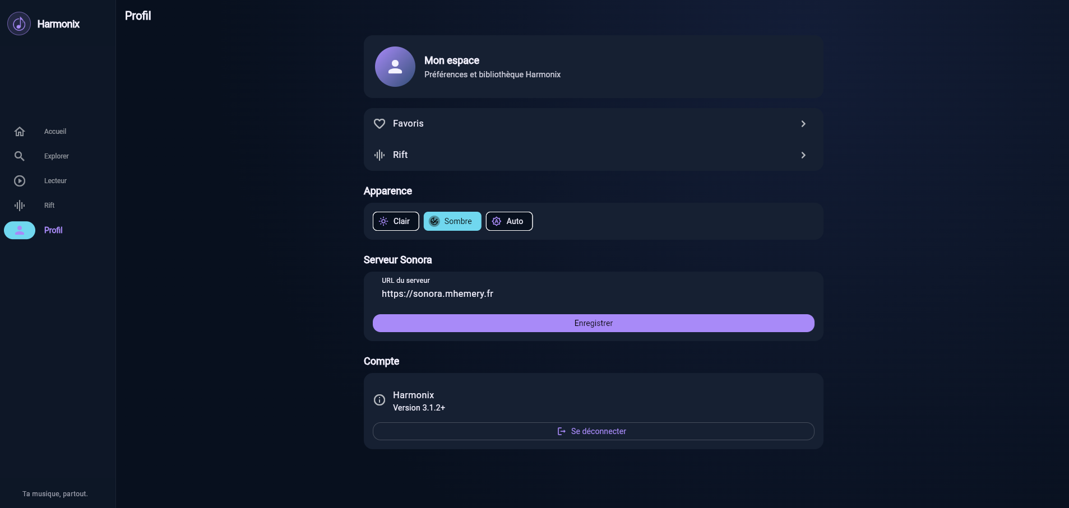This screenshot has width=1069, height=508.
Task: Click the URL du serveur input field
Action: pos(594,288)
